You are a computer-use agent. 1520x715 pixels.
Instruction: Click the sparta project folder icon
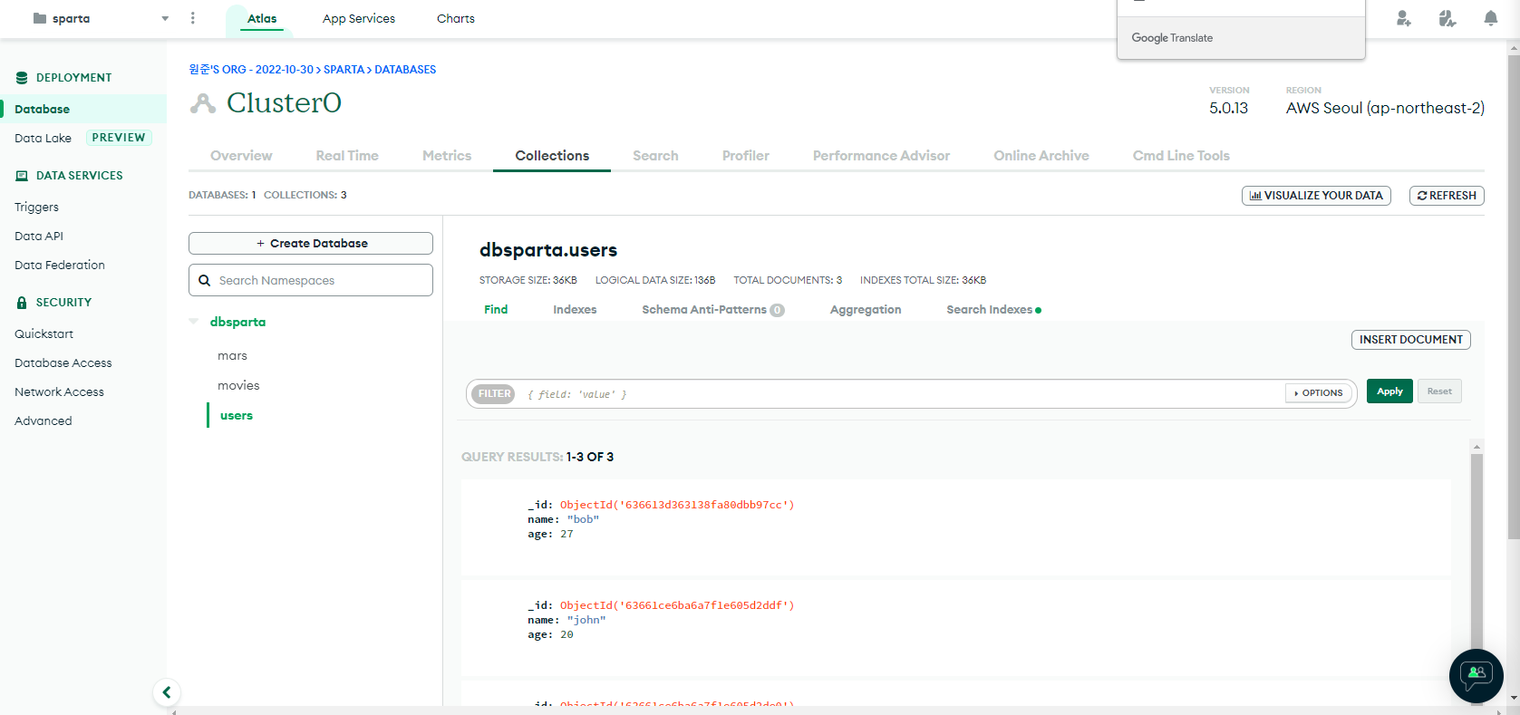pyautogui.click(x=39, y=18)
